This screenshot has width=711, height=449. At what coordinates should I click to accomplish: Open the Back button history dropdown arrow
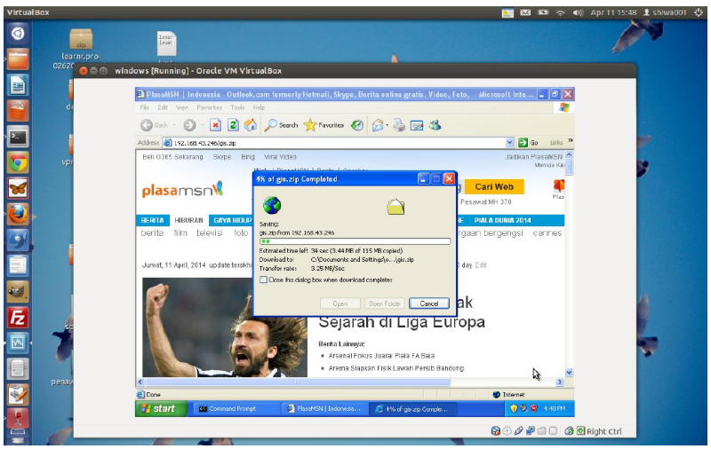click(x=174, y=125)
